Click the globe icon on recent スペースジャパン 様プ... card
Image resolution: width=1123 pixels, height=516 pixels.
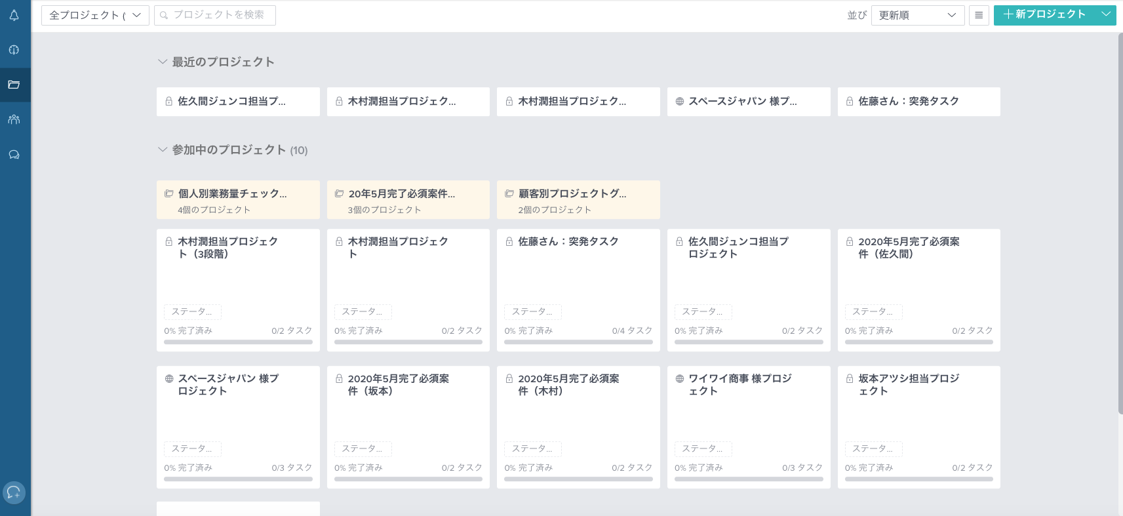click(x=680, y=102)
